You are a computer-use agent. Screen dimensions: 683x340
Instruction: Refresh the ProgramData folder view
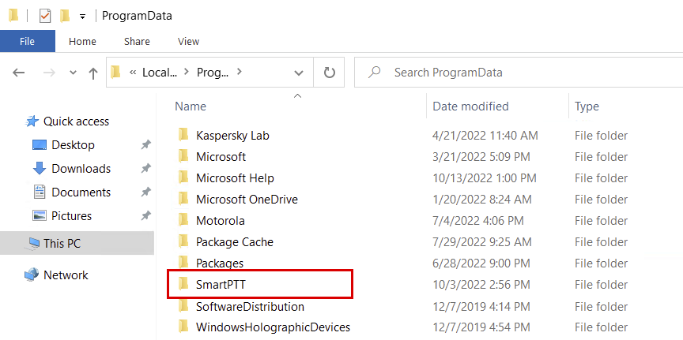330,72
